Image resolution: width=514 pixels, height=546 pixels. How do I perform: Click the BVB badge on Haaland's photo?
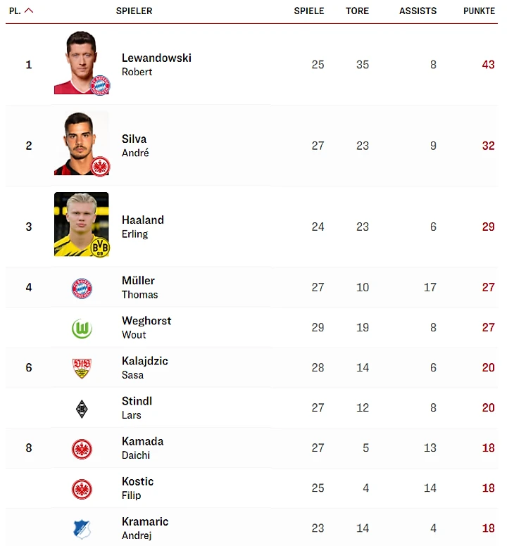100,247
